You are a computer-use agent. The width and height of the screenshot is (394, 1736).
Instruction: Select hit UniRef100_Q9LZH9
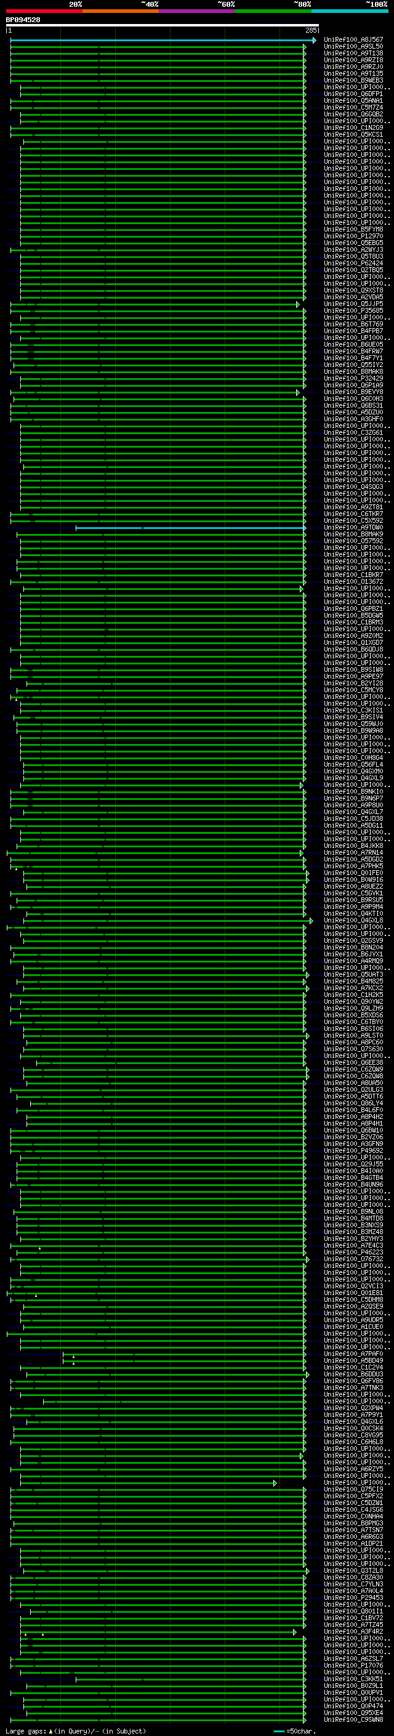tap(353, 1008)
